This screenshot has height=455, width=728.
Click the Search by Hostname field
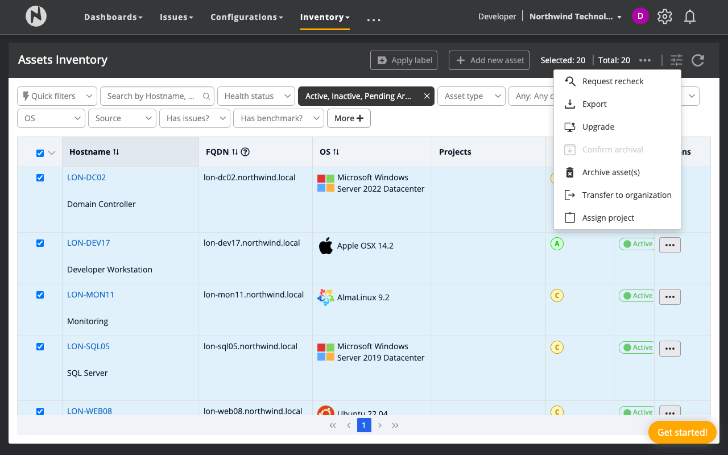point(158,96)
